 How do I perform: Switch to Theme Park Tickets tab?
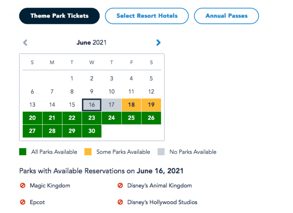pyautogui.click(x=59, y=16)
